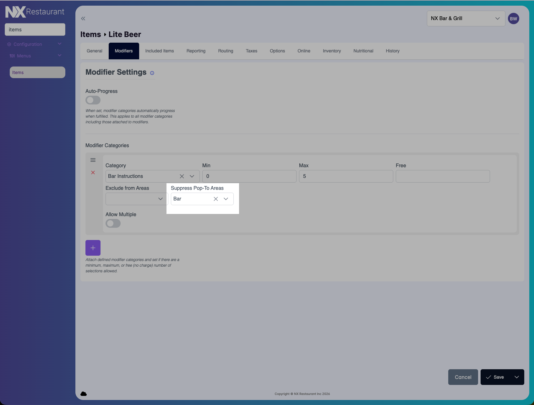This screenshot has width=534, height=405.
Task: Click the Modifier Settings info icon
Action: 152,73
